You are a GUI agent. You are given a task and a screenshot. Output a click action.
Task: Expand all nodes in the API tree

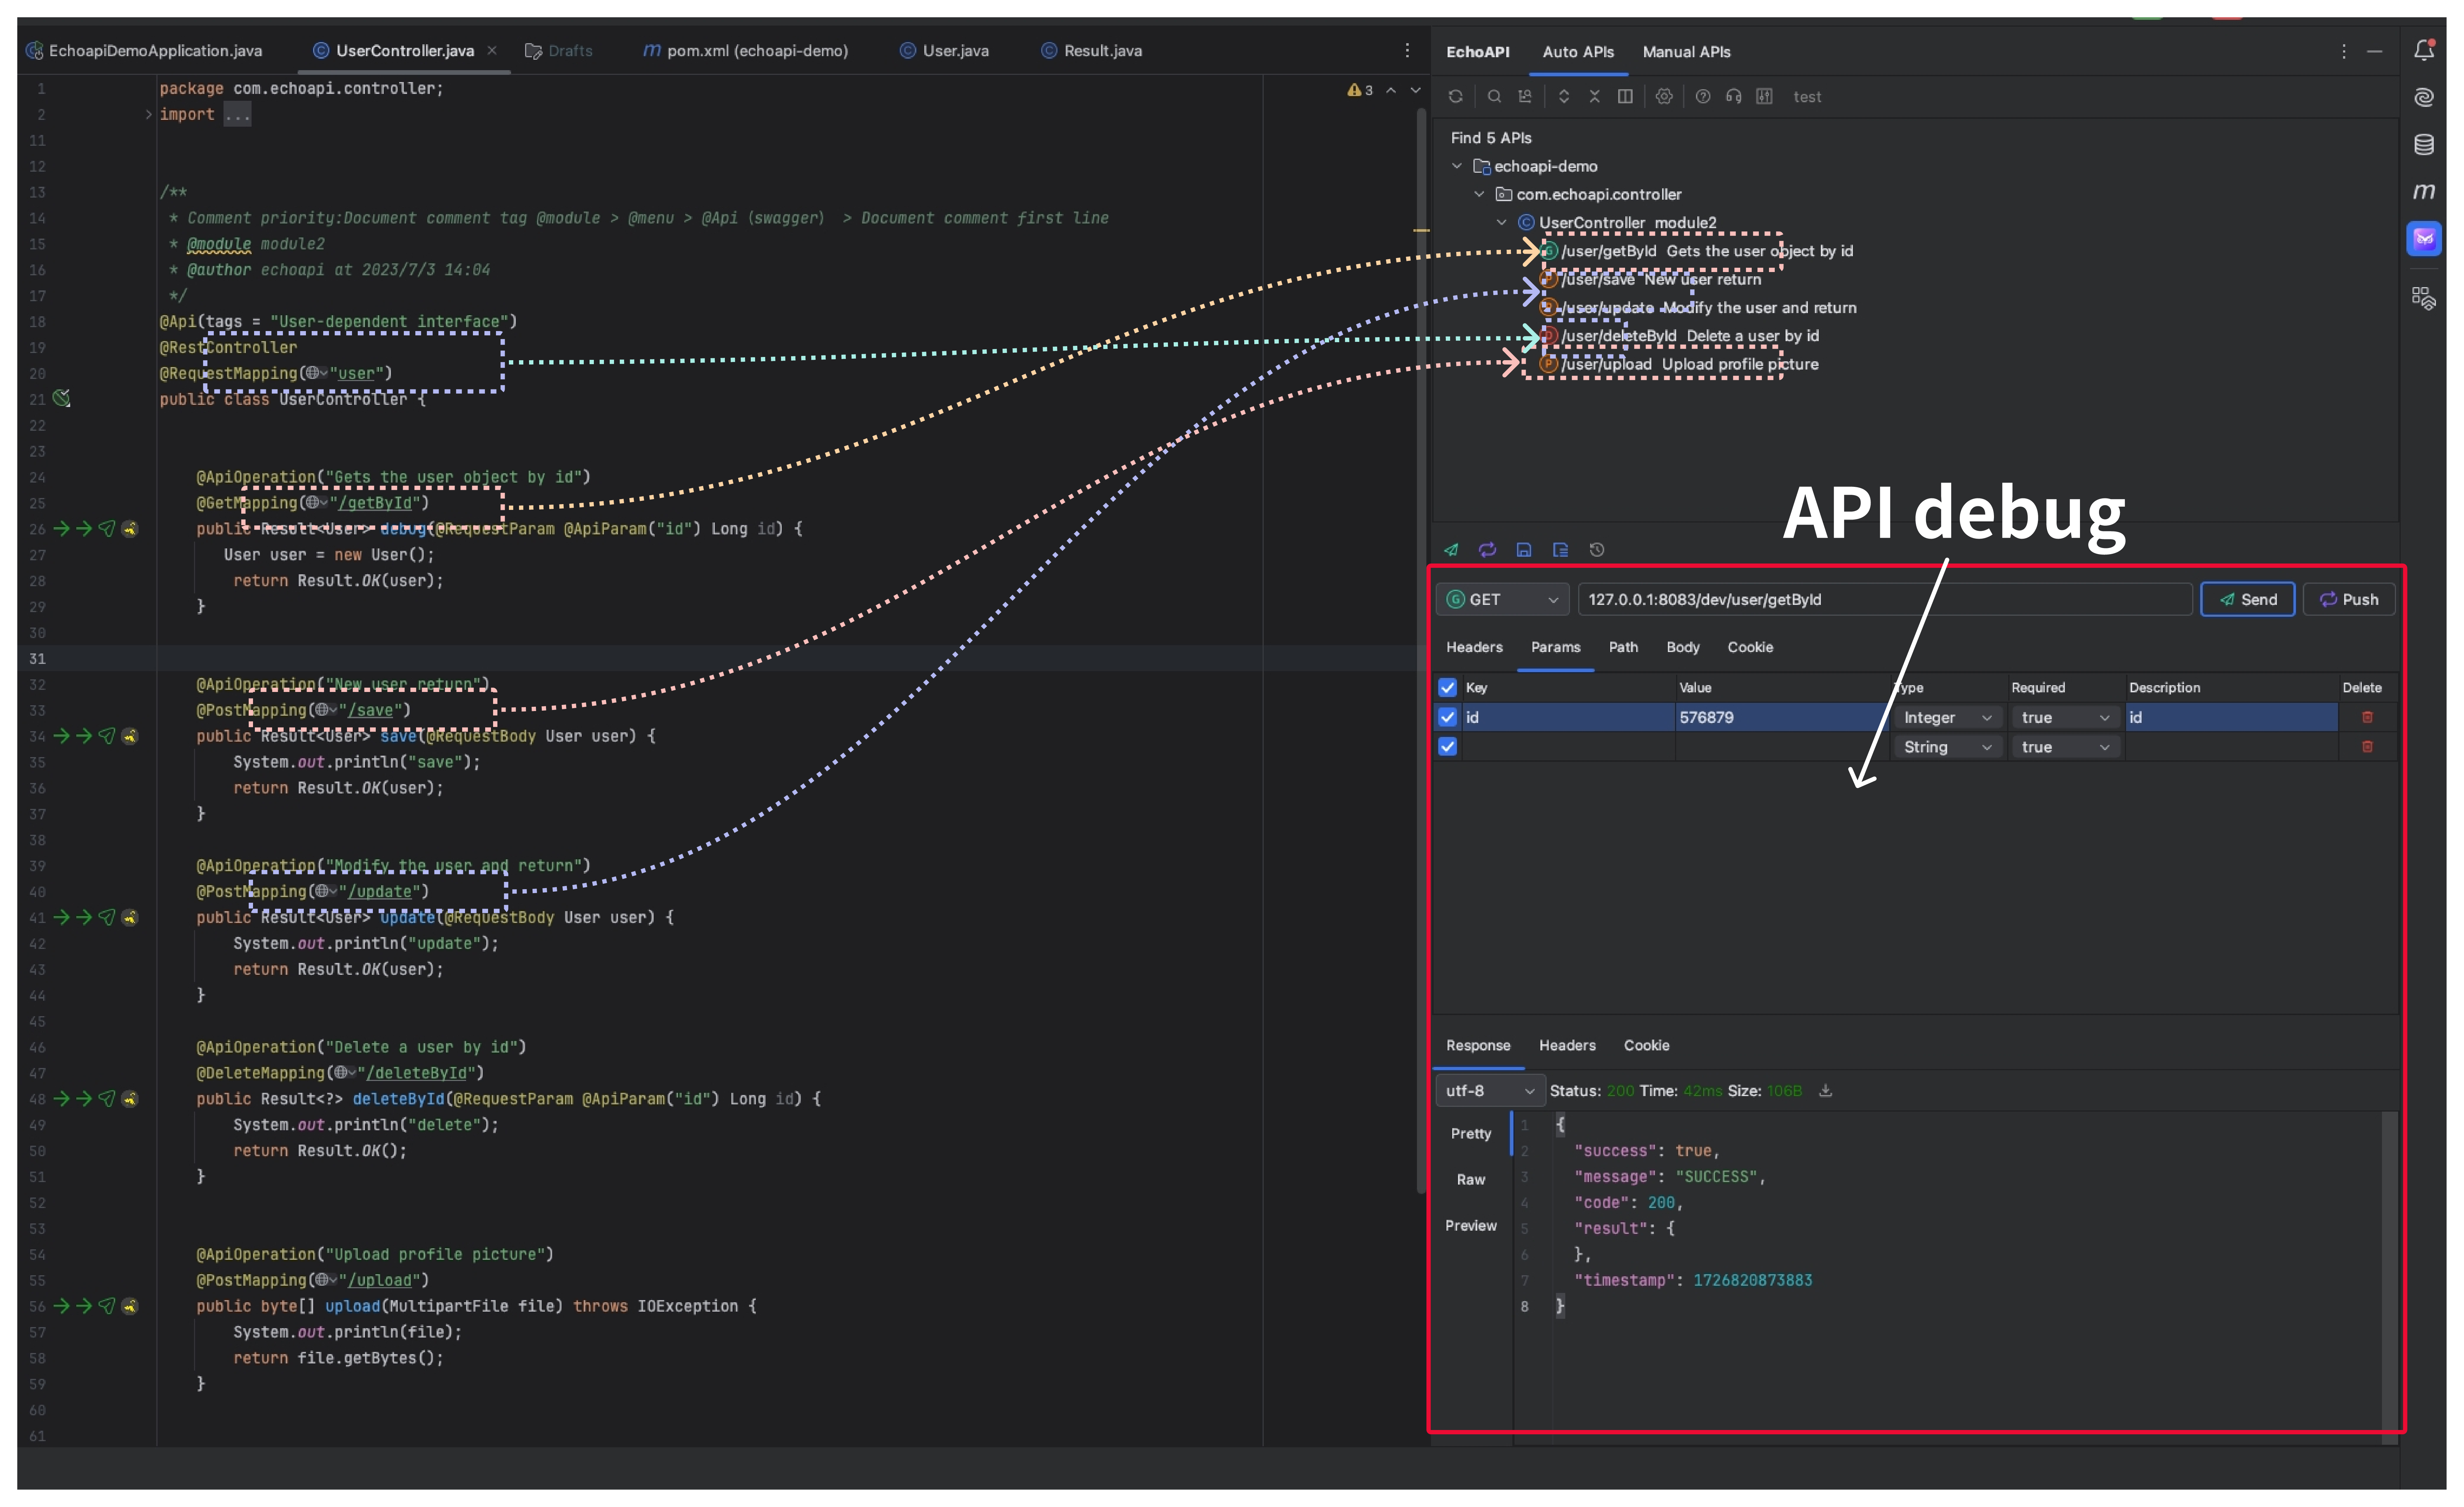click(x=1564, y=97)
